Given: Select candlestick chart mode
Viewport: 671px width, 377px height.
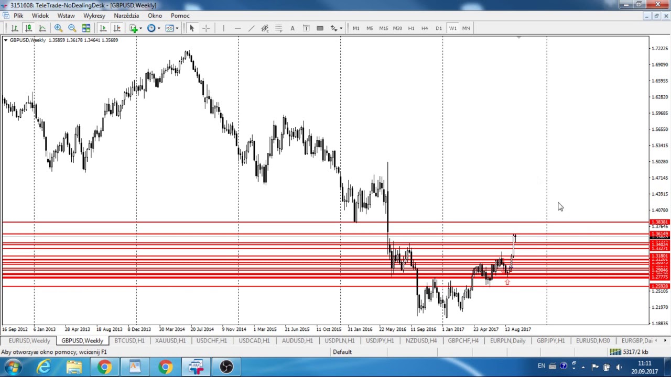Looking at the screenshot, I should pyautogui.click(x=28, y=28).
